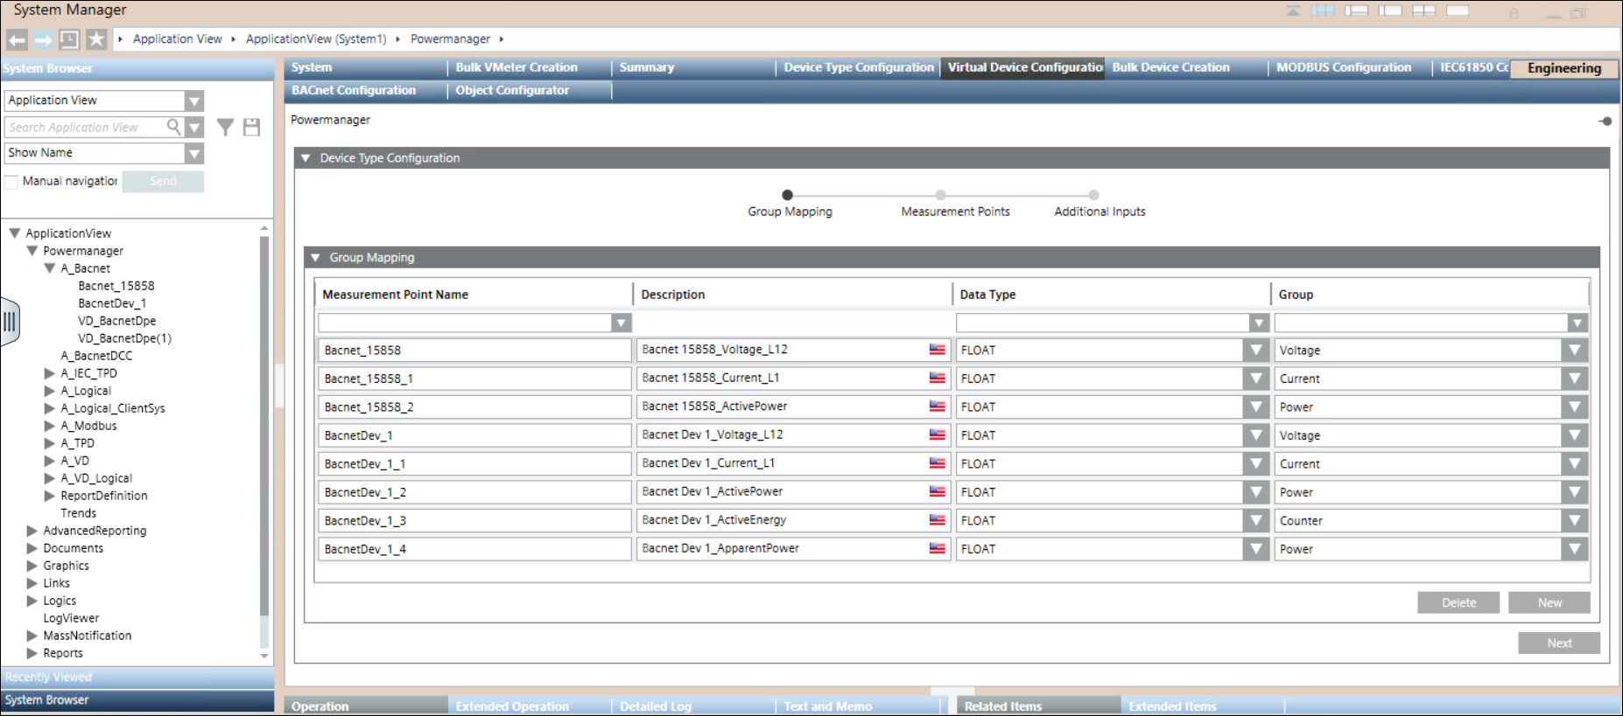
Task: Click the Next button
Action: pyautogui.click(x=1558, y=643)
